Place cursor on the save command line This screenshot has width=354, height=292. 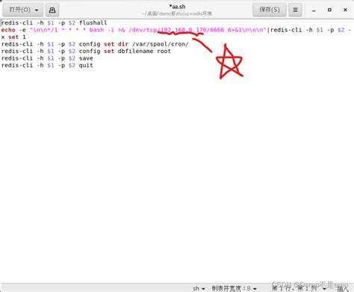pos(47,58)
